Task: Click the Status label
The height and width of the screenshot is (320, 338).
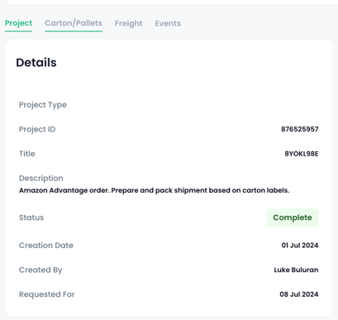Action: pos(31,217)
